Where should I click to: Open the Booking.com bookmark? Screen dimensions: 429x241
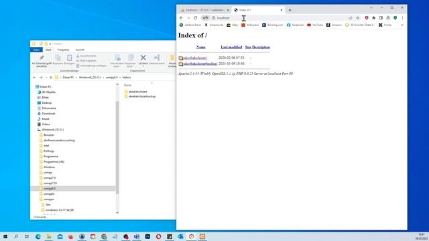click(273, 25)
